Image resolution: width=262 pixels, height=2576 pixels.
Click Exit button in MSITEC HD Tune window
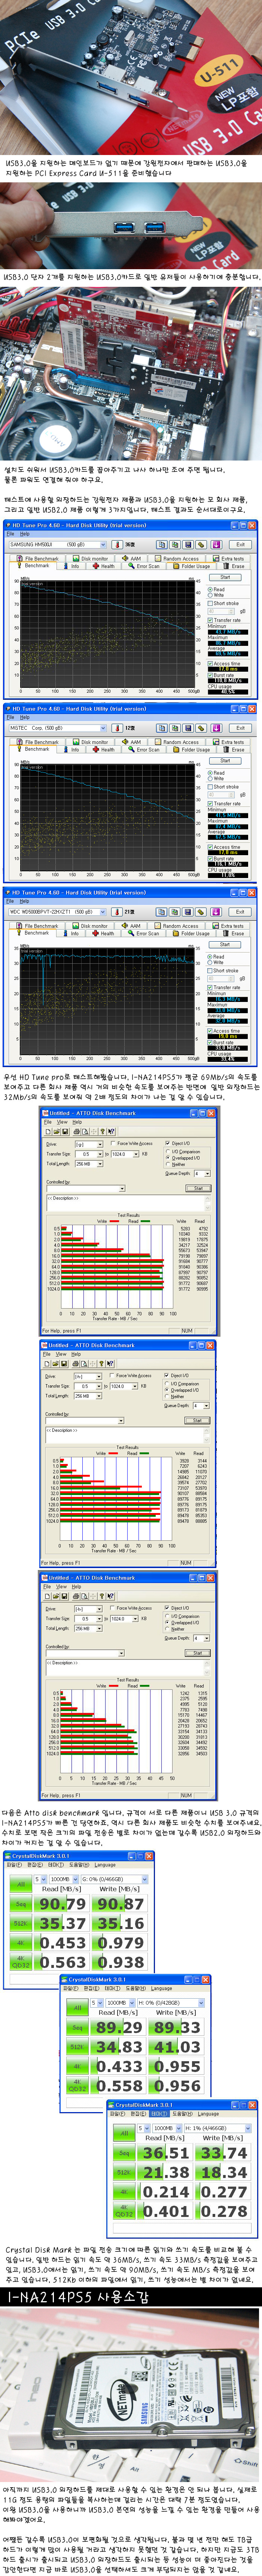point(240,728)
